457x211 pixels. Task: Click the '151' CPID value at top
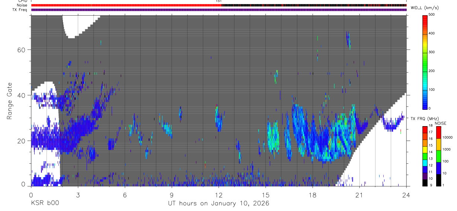[x=218, y=1]
